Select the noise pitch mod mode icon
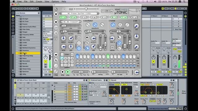This screenshot has height=111, width=198. point(87,37)
